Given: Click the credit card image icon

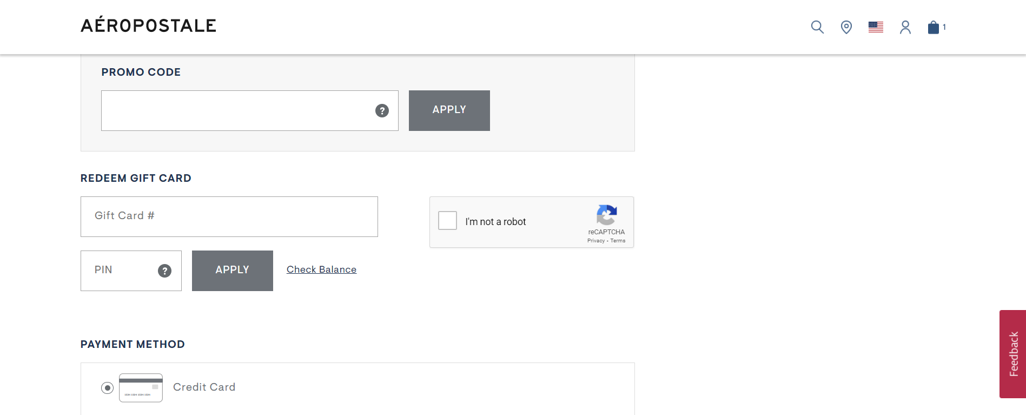Looking at the screenshot, I should click(141, 387).
